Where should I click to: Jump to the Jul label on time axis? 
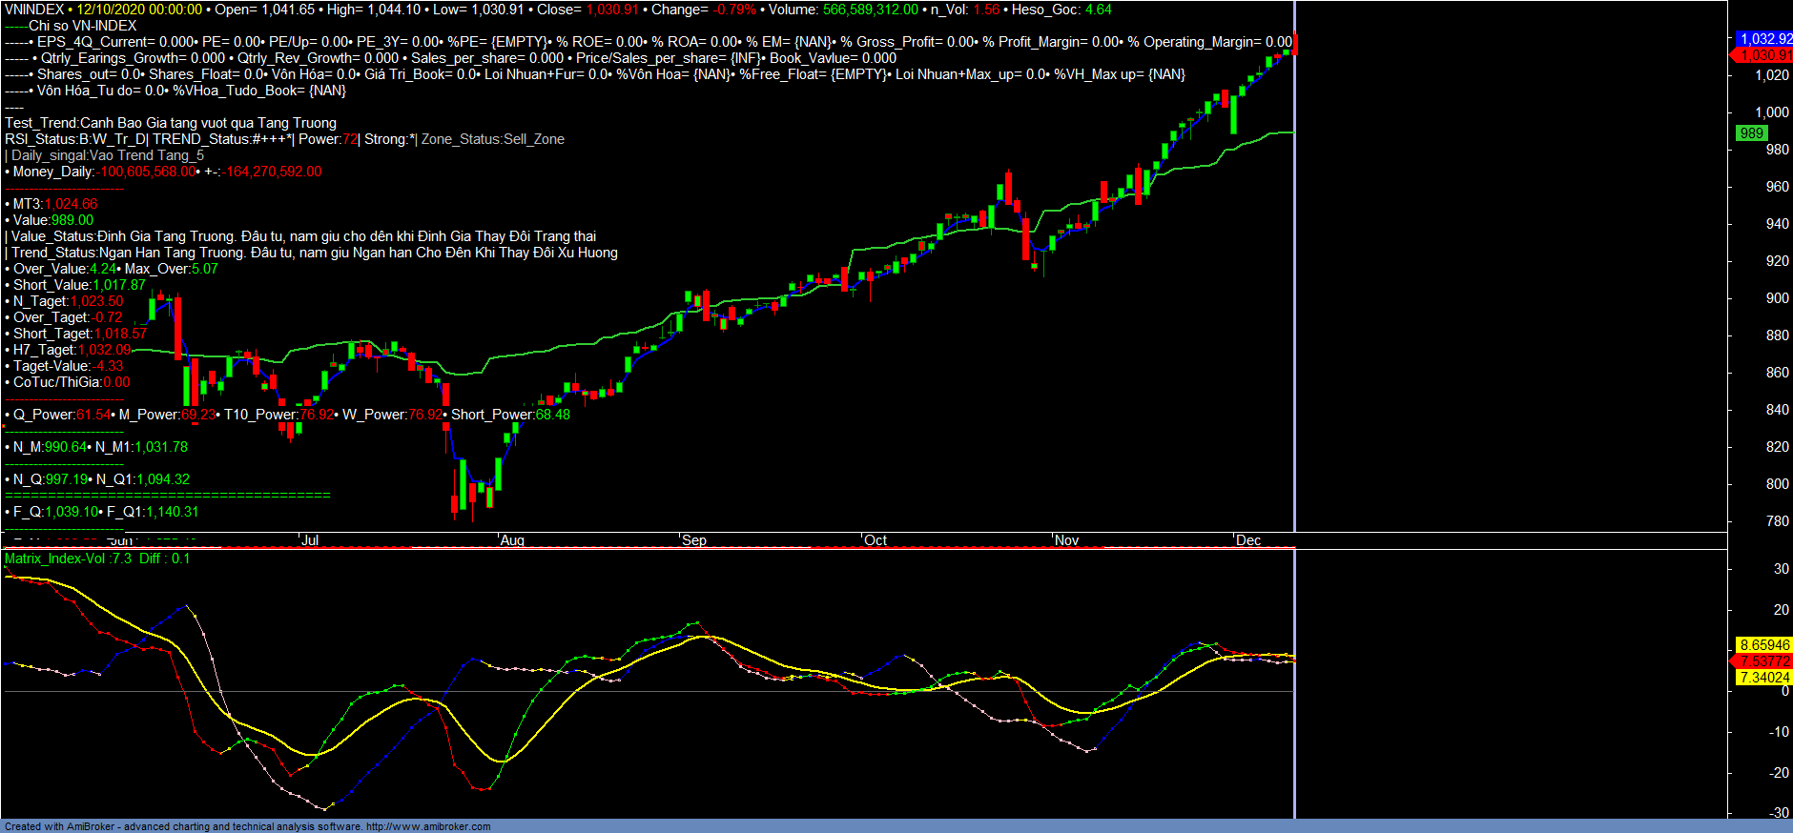click(310, 540)
